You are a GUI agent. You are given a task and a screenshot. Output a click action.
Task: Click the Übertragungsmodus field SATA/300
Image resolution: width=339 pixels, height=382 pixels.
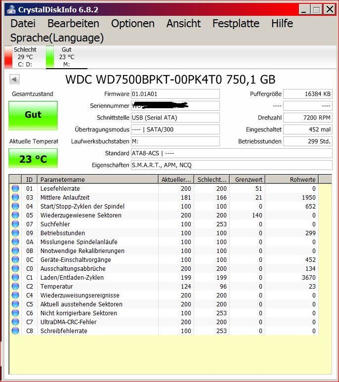(x=175, y=129)
